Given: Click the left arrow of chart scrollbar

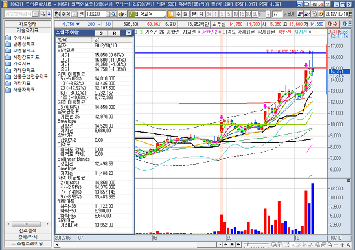Looking at the screenshot, I should 57,245.
